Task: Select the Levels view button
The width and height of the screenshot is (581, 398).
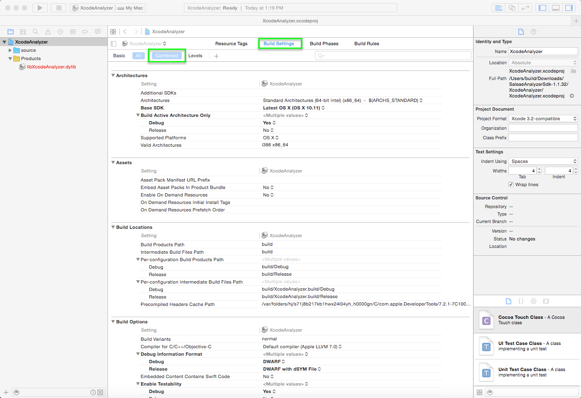Action: (x=195, y=56)
